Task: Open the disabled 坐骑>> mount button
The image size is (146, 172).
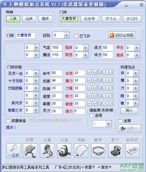Action: (130, 128)
